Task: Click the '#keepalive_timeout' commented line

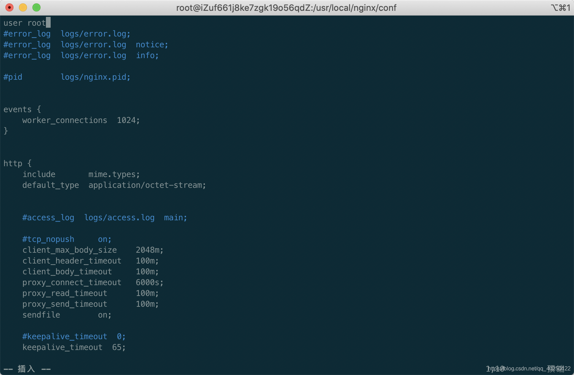Action: 74,337
